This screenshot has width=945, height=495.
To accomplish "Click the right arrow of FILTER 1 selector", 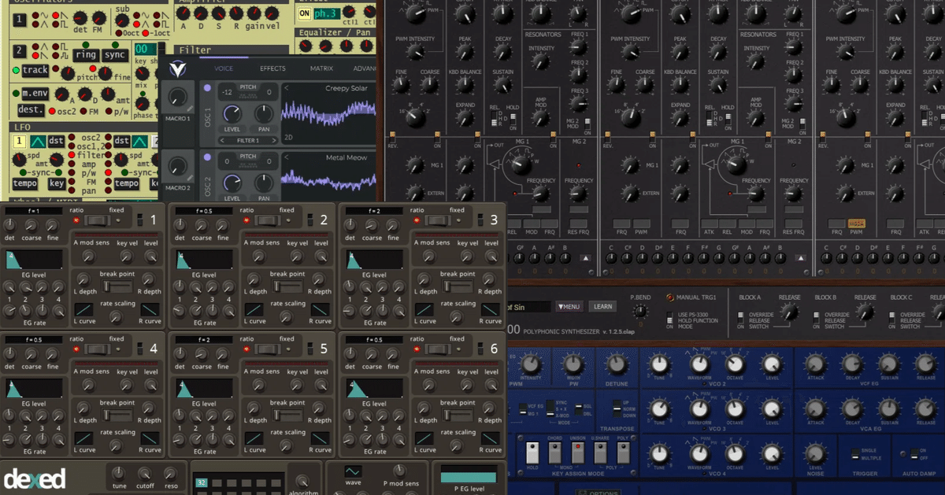I will click(x=274, y=140).
